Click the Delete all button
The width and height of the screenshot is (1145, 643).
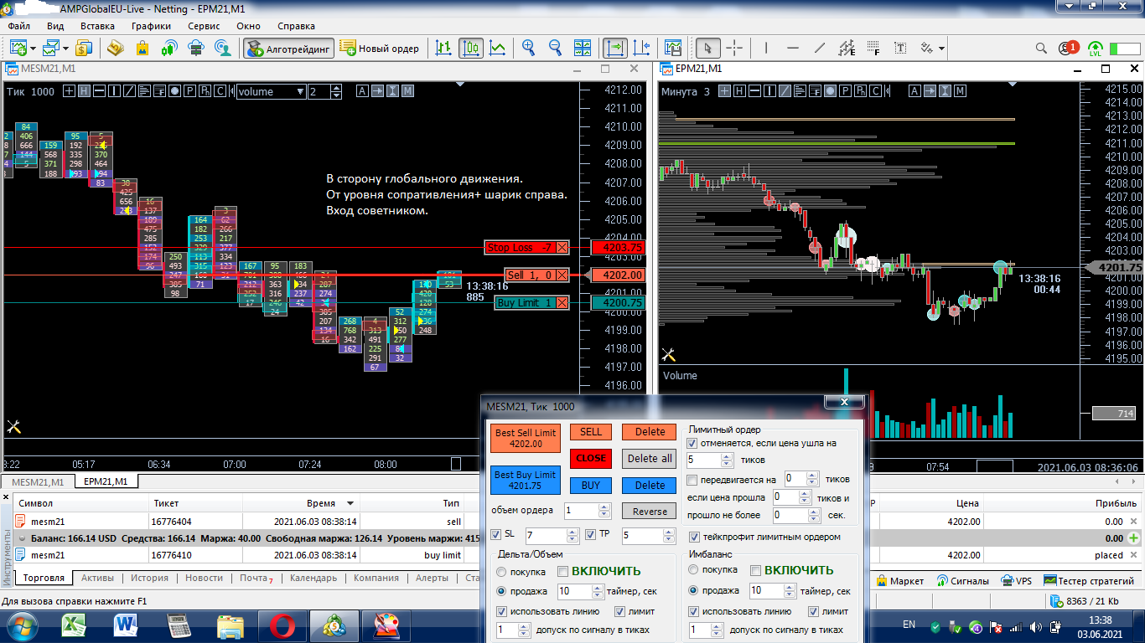(649, 459)
